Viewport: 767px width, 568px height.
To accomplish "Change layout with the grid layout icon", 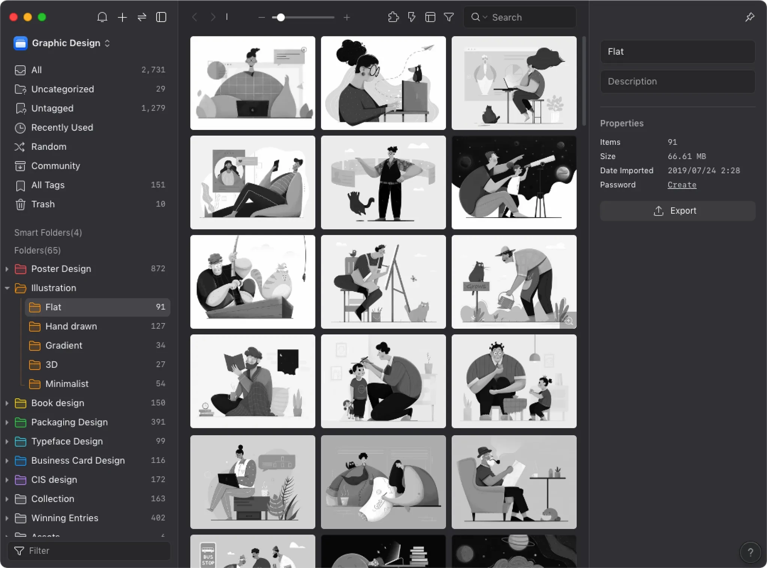I will 430,17.
